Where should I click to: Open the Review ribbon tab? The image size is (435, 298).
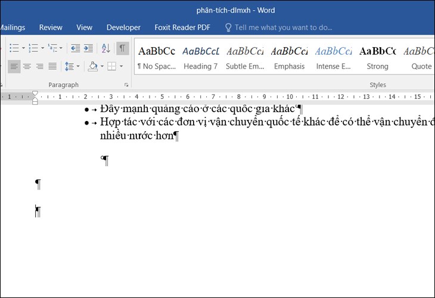click(51, 27)
